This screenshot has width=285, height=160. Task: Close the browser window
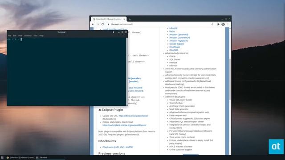pos(230,19)
